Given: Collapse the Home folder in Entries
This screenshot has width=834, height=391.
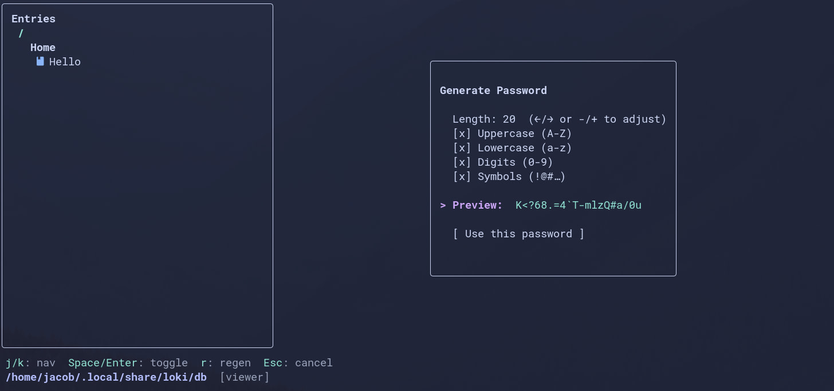Looking at the screenshot, I should 43,48.
